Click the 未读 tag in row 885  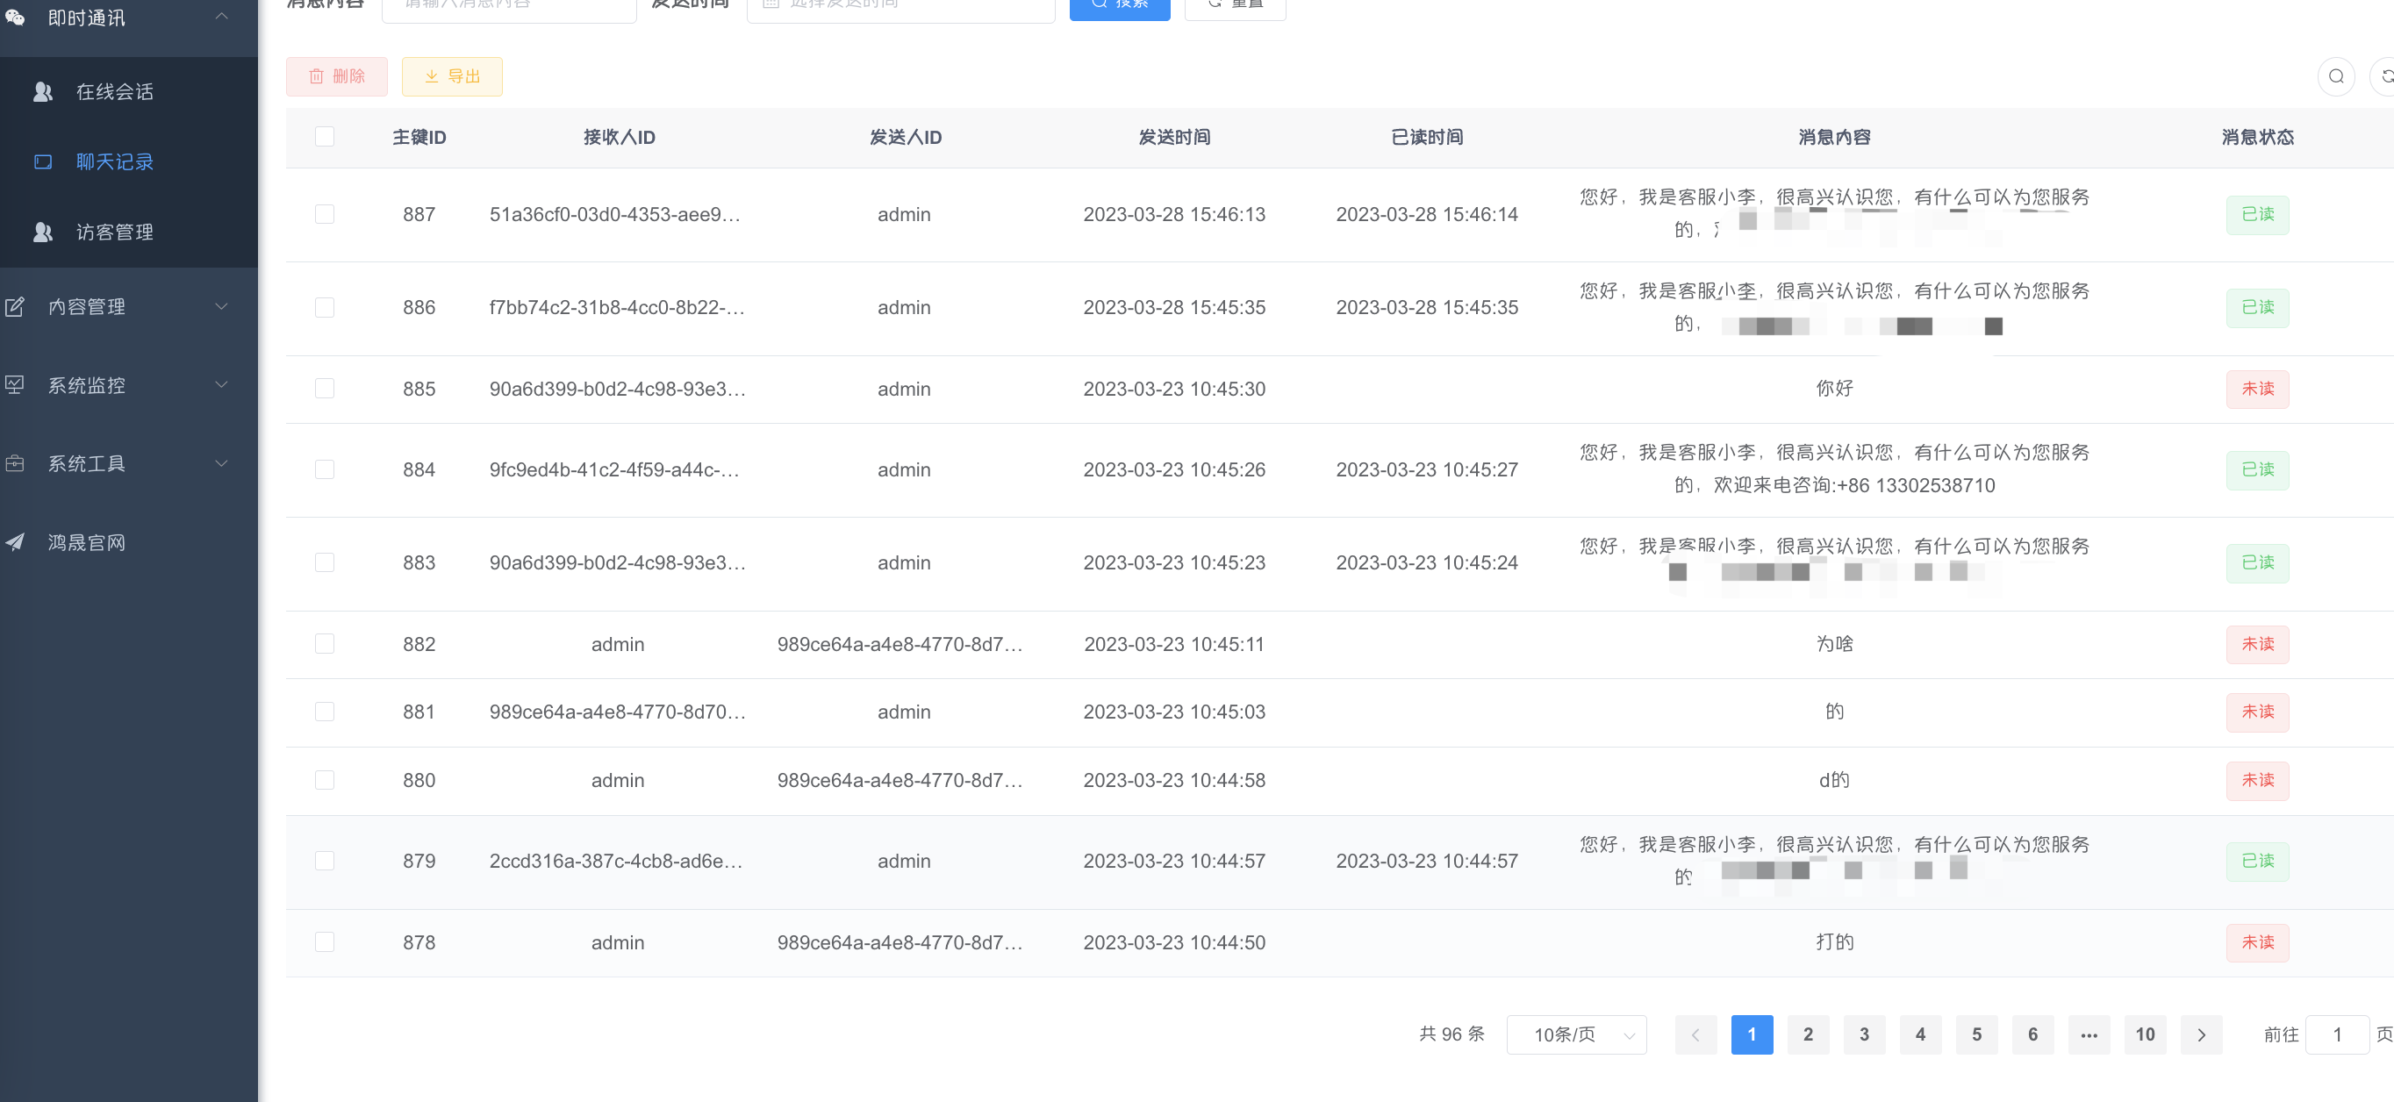pyautogui.click(x=2256, y=389)
